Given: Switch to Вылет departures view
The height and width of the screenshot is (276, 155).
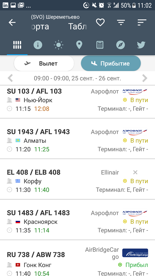Looking at the screenshot, I should pyautogui.click(x=44, y=63).
